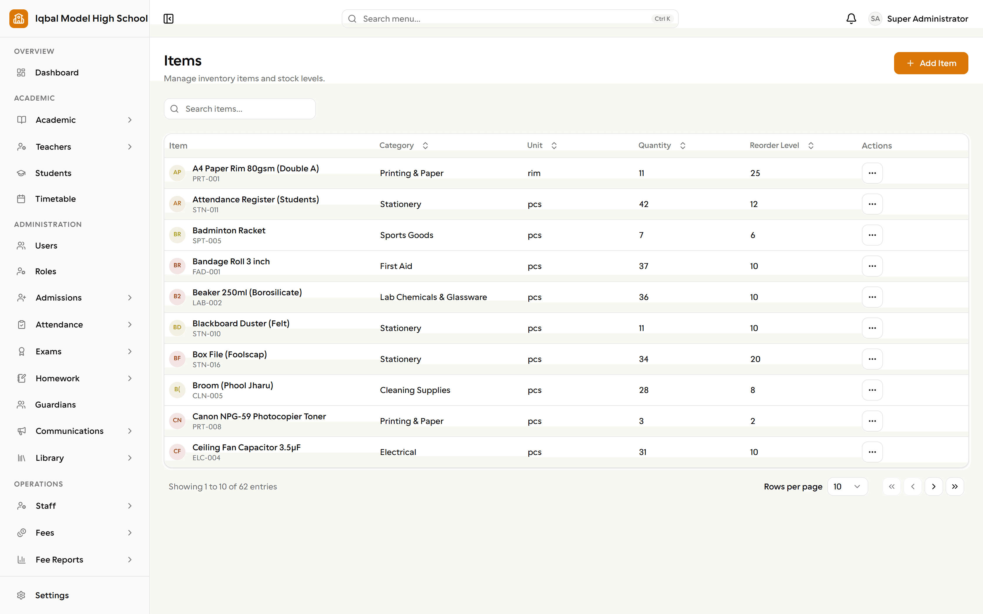Viewport: 983px width, 614px height.
Task: Click the Search items field
Action: point(240,109)
